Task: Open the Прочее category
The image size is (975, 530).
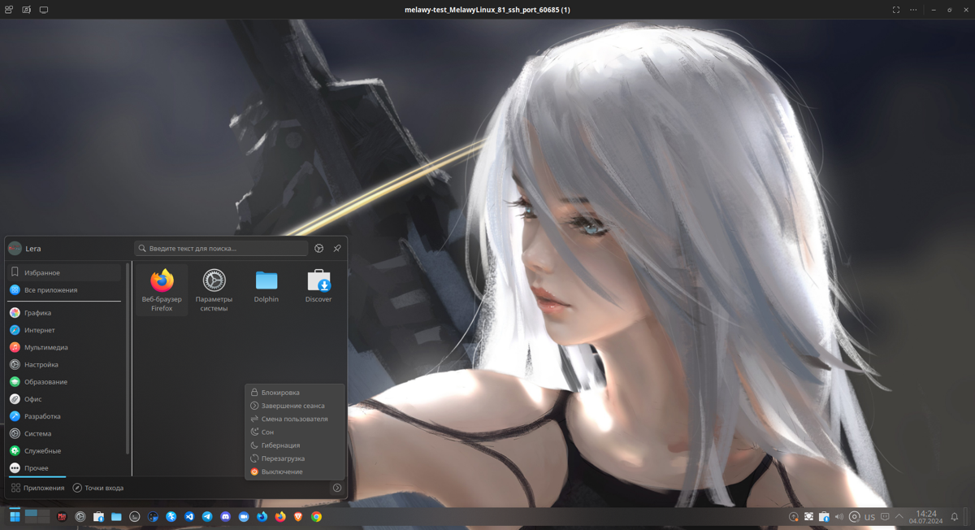Action: pyautogui.click(x=64, y=468)
